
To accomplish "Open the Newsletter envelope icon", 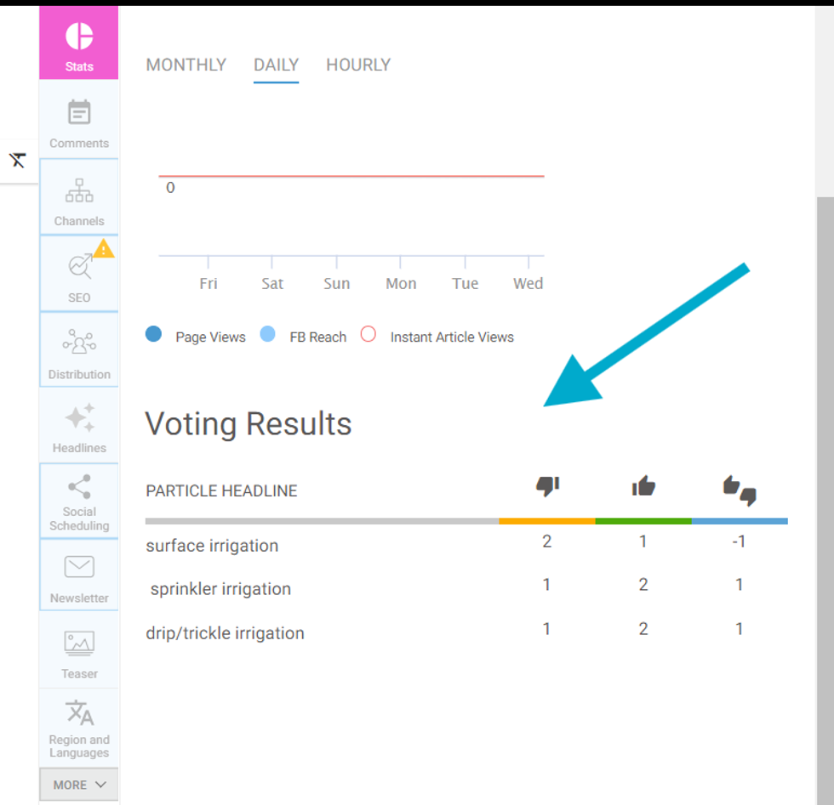I will [79, 567].
